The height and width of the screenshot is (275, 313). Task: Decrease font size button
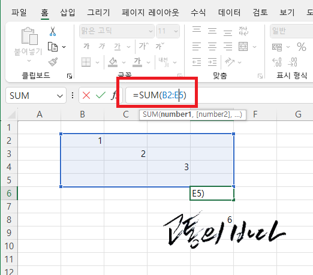pos(160,46)
